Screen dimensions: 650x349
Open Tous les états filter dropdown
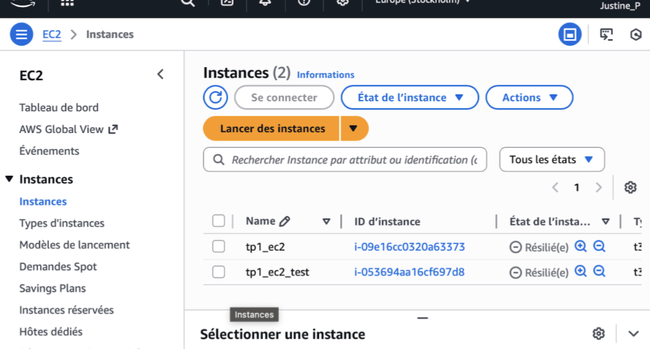point(552,160)
